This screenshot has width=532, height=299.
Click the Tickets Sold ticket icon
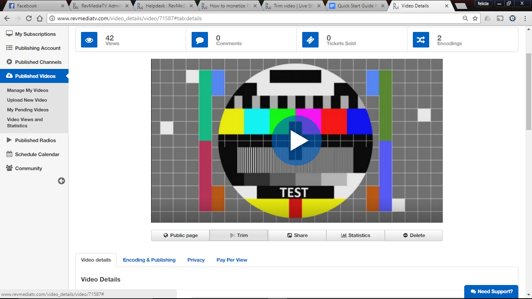(310, 40)
